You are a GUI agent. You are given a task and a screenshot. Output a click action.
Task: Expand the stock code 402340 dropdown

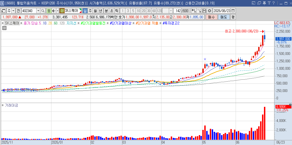click(38, 11)
